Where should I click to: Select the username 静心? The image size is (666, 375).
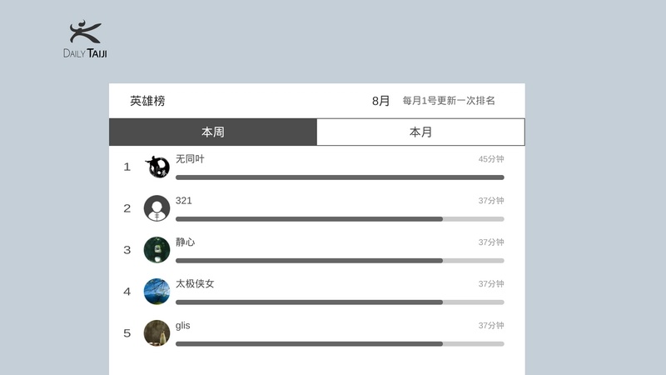pos(185,242)
